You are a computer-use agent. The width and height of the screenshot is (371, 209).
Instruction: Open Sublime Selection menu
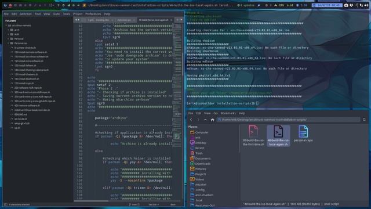coord(26,14)
